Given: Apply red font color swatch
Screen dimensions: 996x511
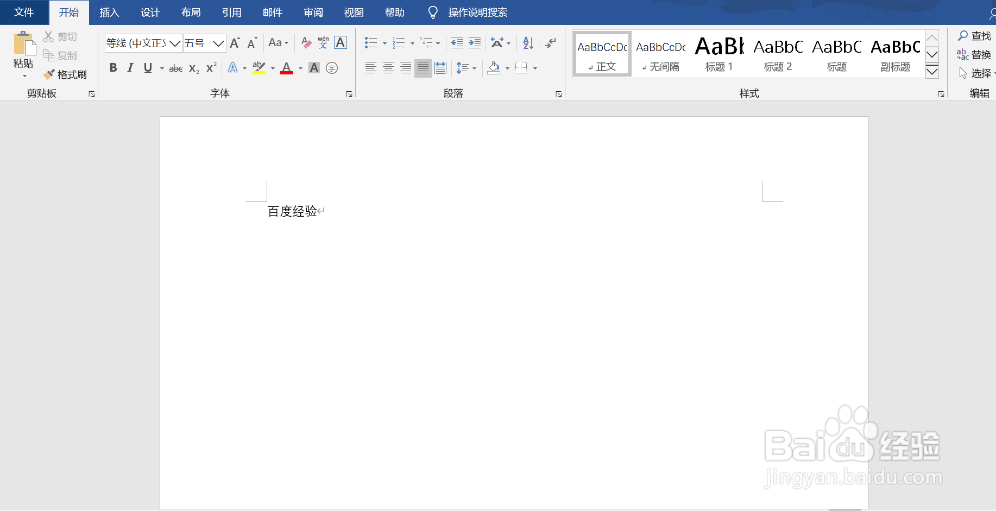Looking at the screenshot, I should (286, 67).
